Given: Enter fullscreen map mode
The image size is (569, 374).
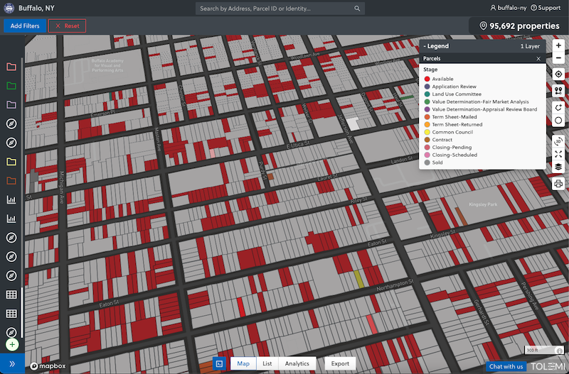Looking at the screenshot, I should (x=558, y=153).
